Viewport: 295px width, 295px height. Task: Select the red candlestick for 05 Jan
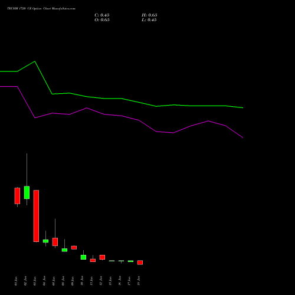(x=55, y=242)
